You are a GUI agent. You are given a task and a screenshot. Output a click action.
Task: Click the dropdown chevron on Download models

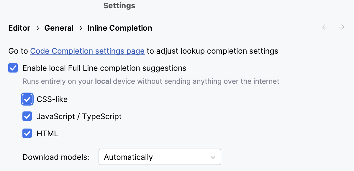213,157
